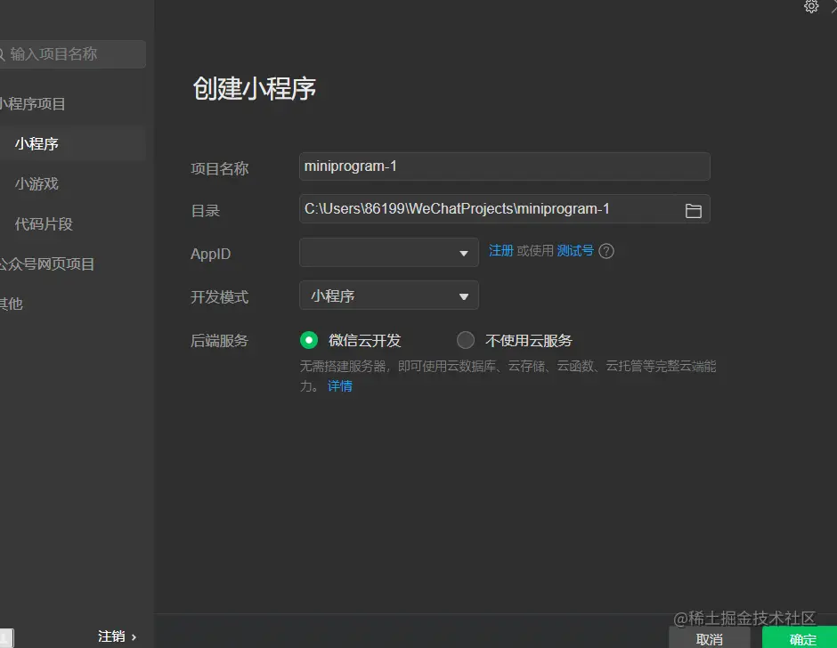Screen dimensions: 837x648
Task: Focus the 项目名称 input with miniprogram-1
Action: tap(505, 166)
